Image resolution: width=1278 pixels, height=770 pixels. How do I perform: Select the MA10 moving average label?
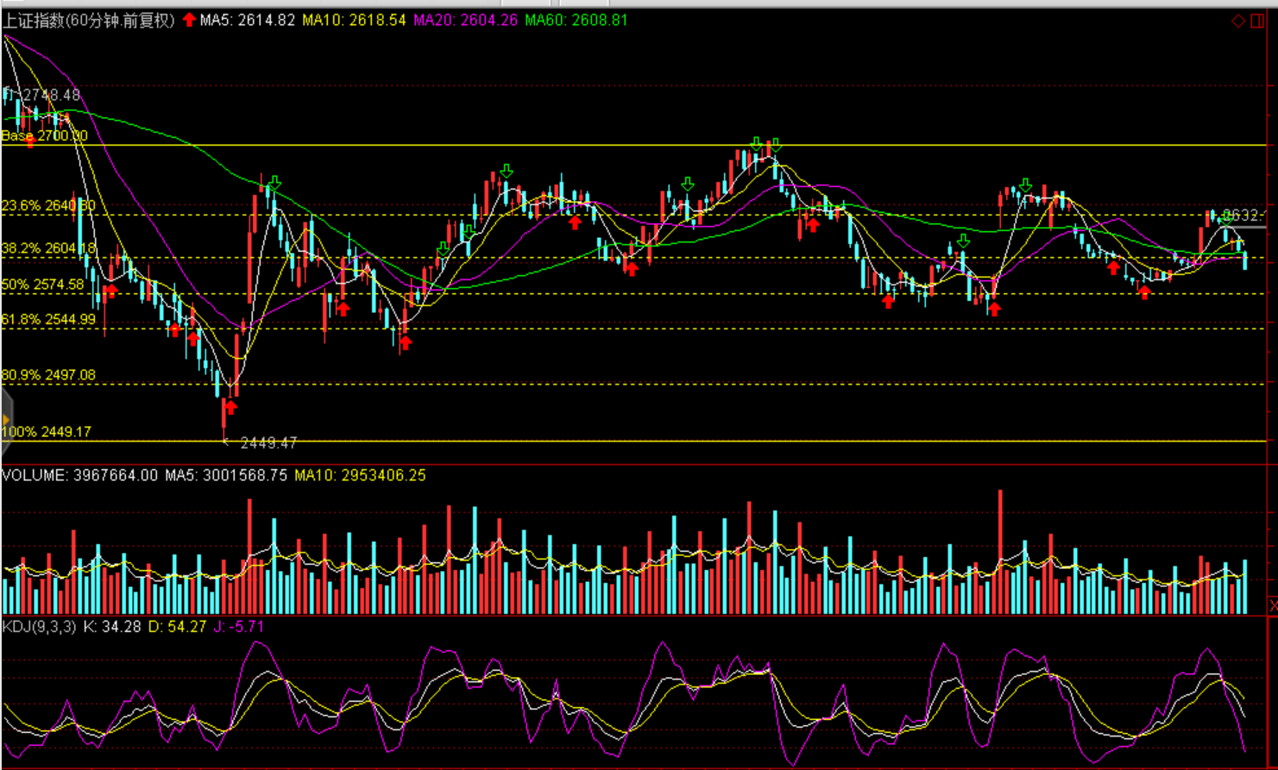354,20
